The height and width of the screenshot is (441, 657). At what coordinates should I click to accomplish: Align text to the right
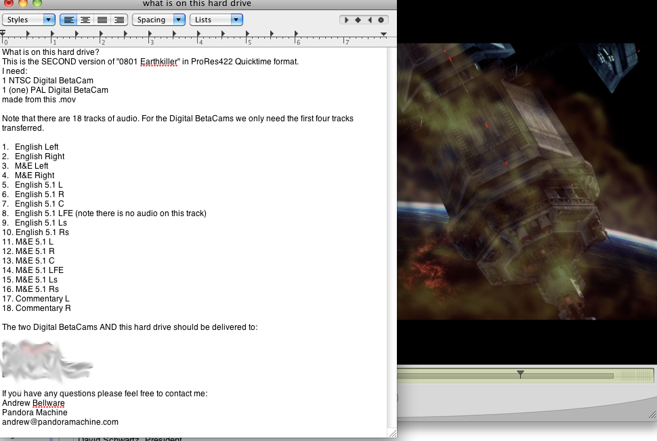(x=119, y=20)
